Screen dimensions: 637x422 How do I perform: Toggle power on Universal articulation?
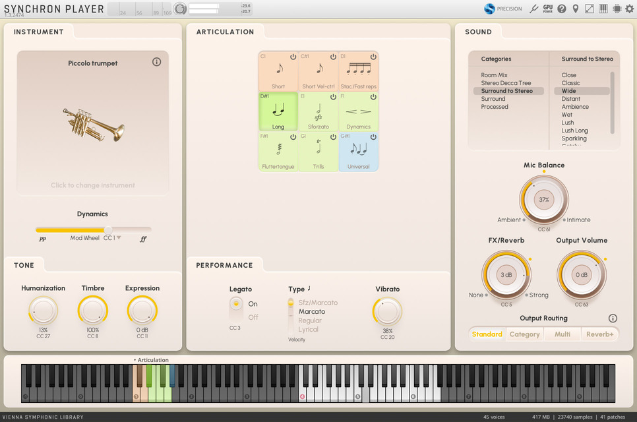click(x=373, y=137)
